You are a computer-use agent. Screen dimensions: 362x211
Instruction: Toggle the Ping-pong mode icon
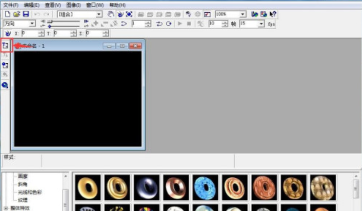click(160, 24)
